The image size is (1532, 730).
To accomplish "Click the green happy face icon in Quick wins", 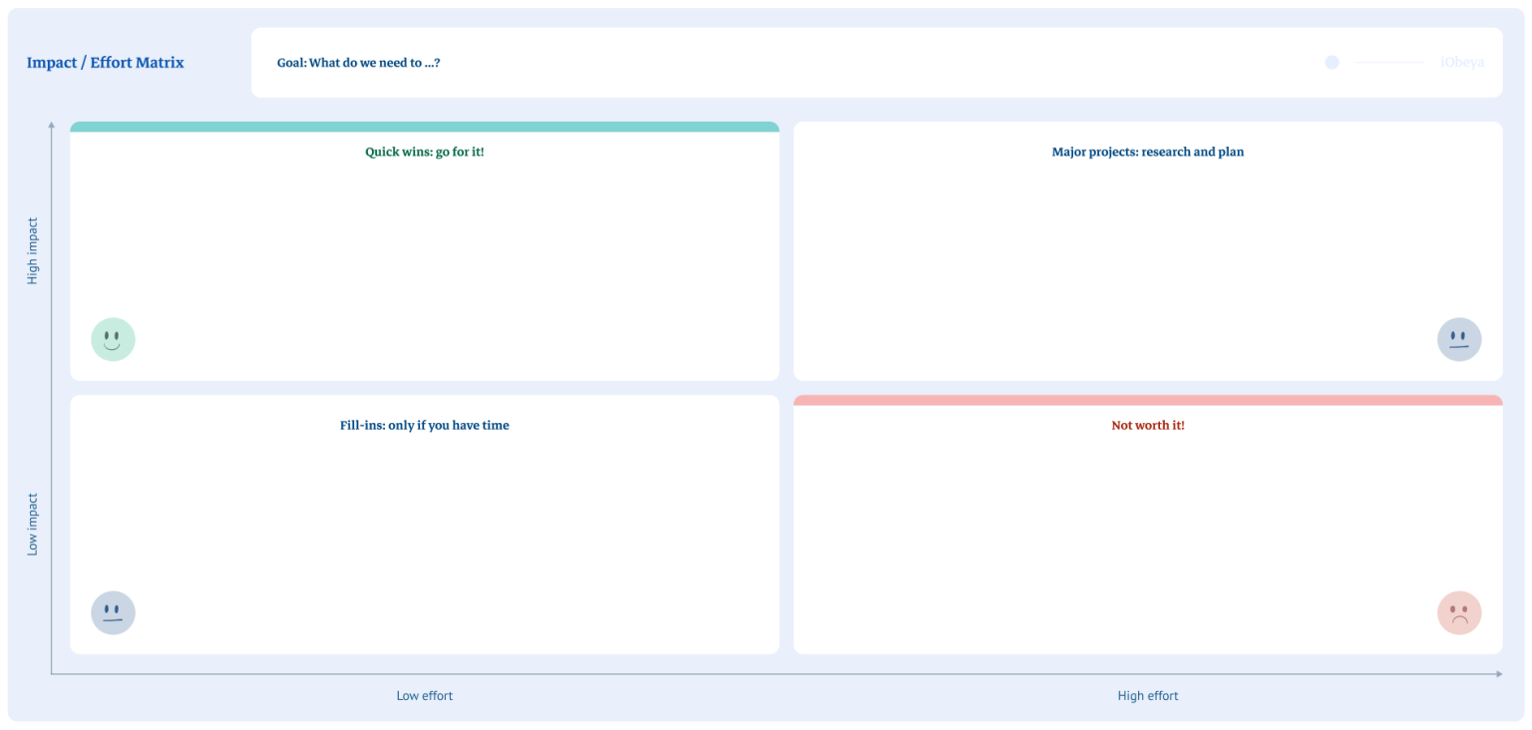I will click(113, 339).
